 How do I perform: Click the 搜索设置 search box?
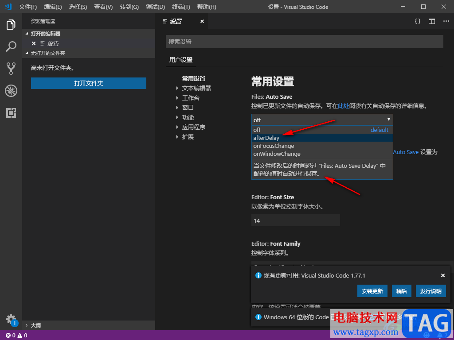[304, 42]
